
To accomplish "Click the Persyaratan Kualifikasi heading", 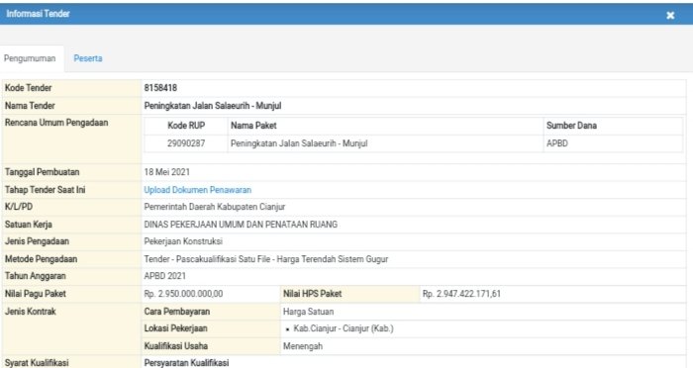I will (x=186, y=363).
